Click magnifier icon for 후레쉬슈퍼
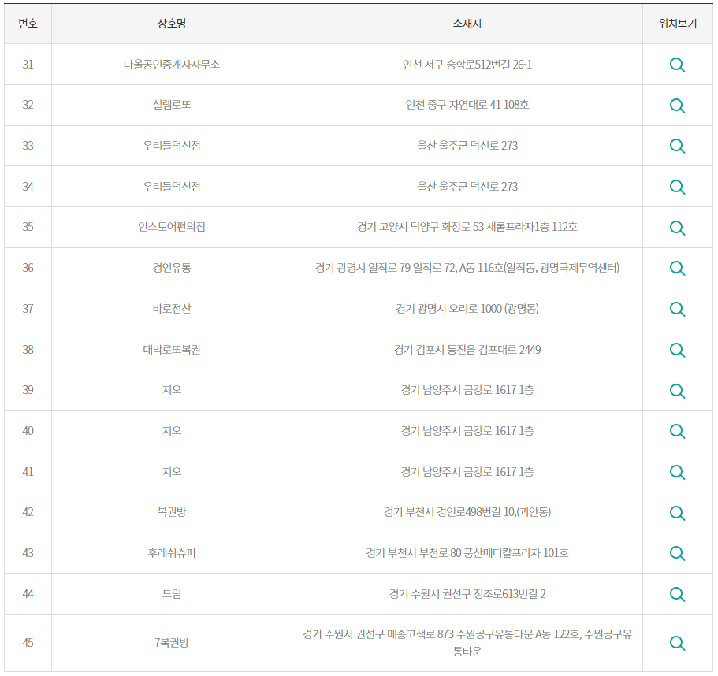Screen dimensions: 718x676 [x=677, y=553]
